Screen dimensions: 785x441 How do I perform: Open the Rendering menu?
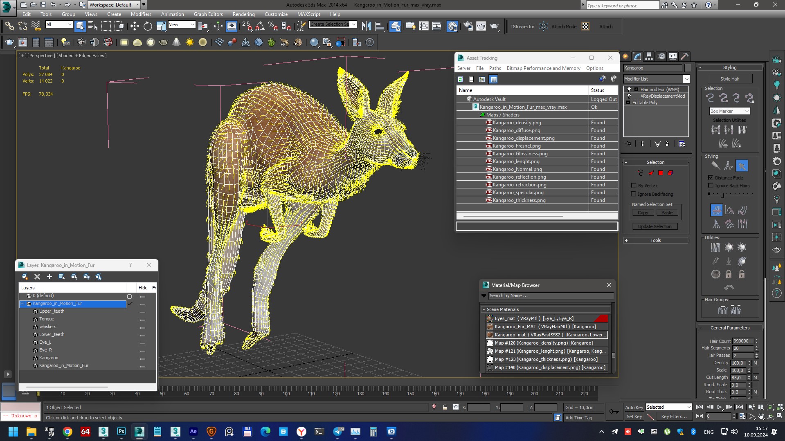pyautogui.click(x=243, y=14)
